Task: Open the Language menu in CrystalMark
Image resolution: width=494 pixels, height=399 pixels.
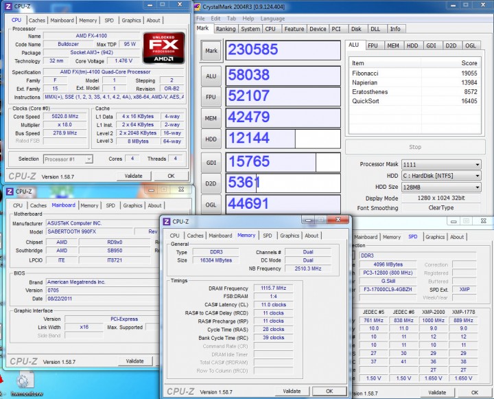Action: 272,19
